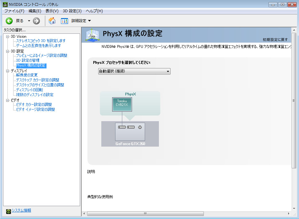Click the grey Forward arrow icon
Viewport: 299px width, 219px height.
coord(36,21)
